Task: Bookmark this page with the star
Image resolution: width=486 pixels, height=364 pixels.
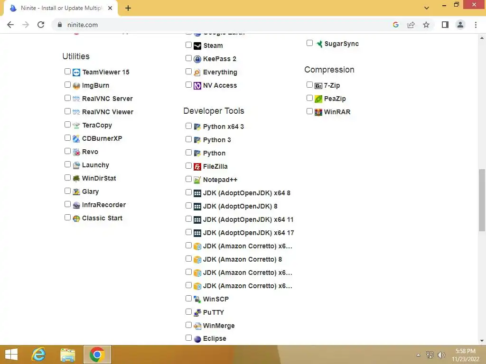Action: pyautogui.click(x=426, y=25)
